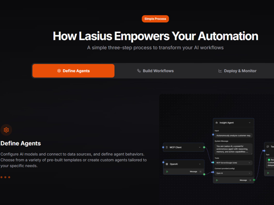Click the MCP Client blue input port
Screen dimensions: 274x205
coord(163,147)
